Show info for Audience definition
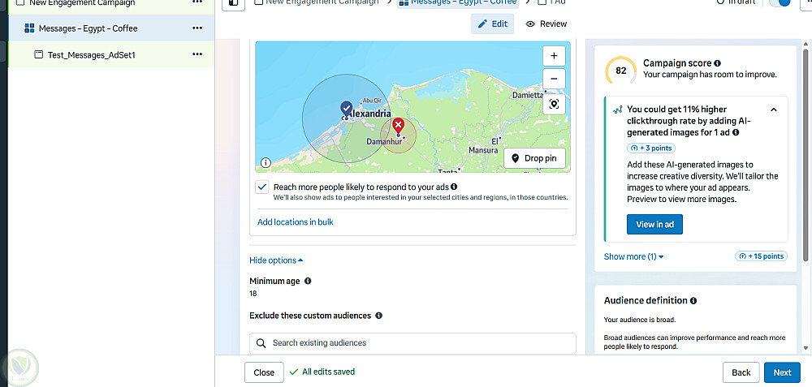This screenshot has width=812, height=387. pos(693,301)
